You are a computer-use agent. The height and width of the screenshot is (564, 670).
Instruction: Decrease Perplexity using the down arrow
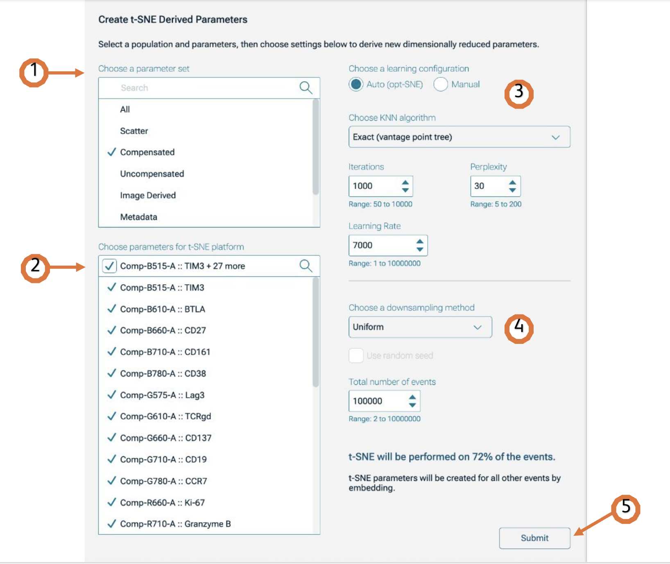[x=512, y=190]
